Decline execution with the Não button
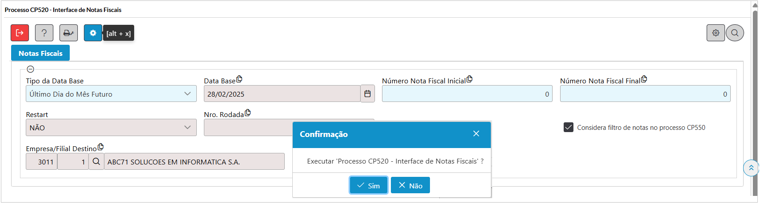Screen dimensions: 760x203 pyautogui.click(x=410, y=185)
